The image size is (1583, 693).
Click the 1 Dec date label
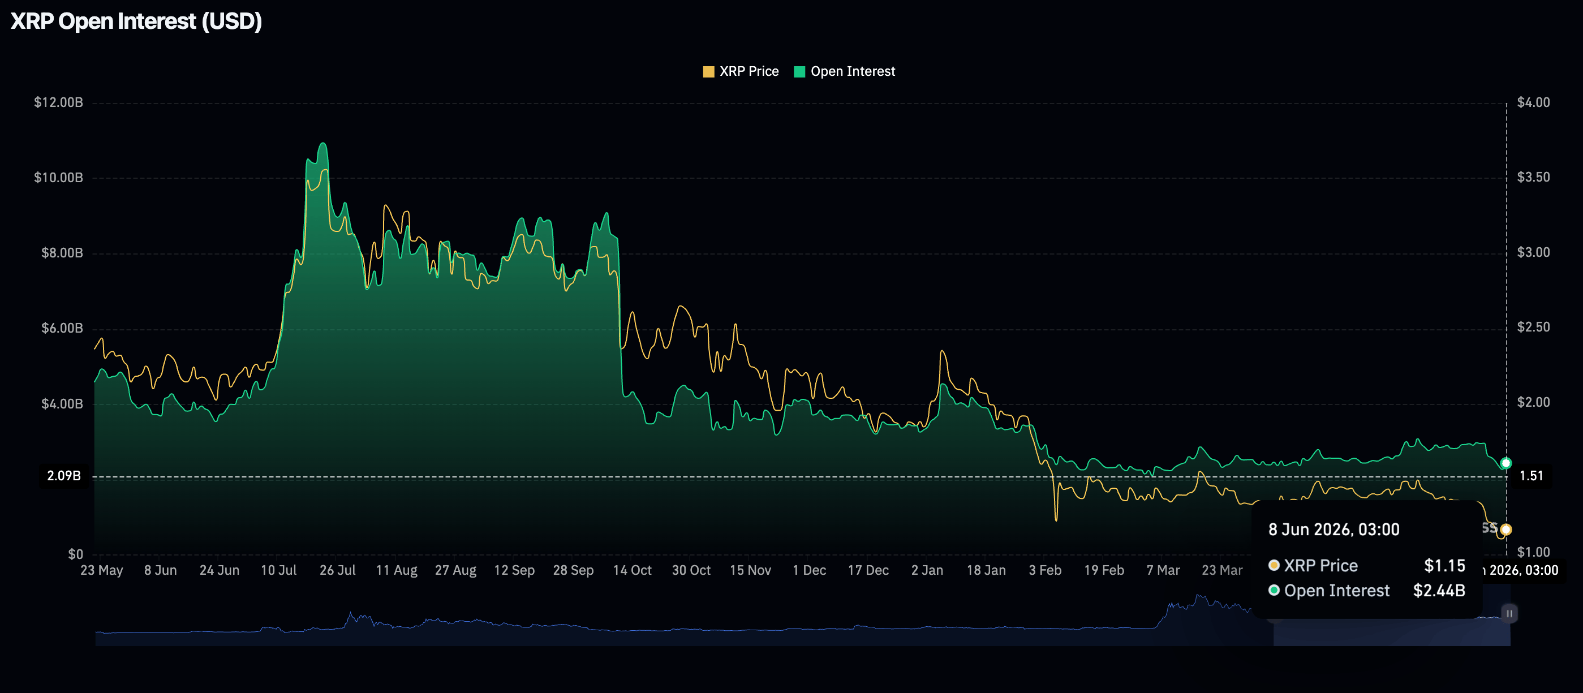[x=809, y=571]
